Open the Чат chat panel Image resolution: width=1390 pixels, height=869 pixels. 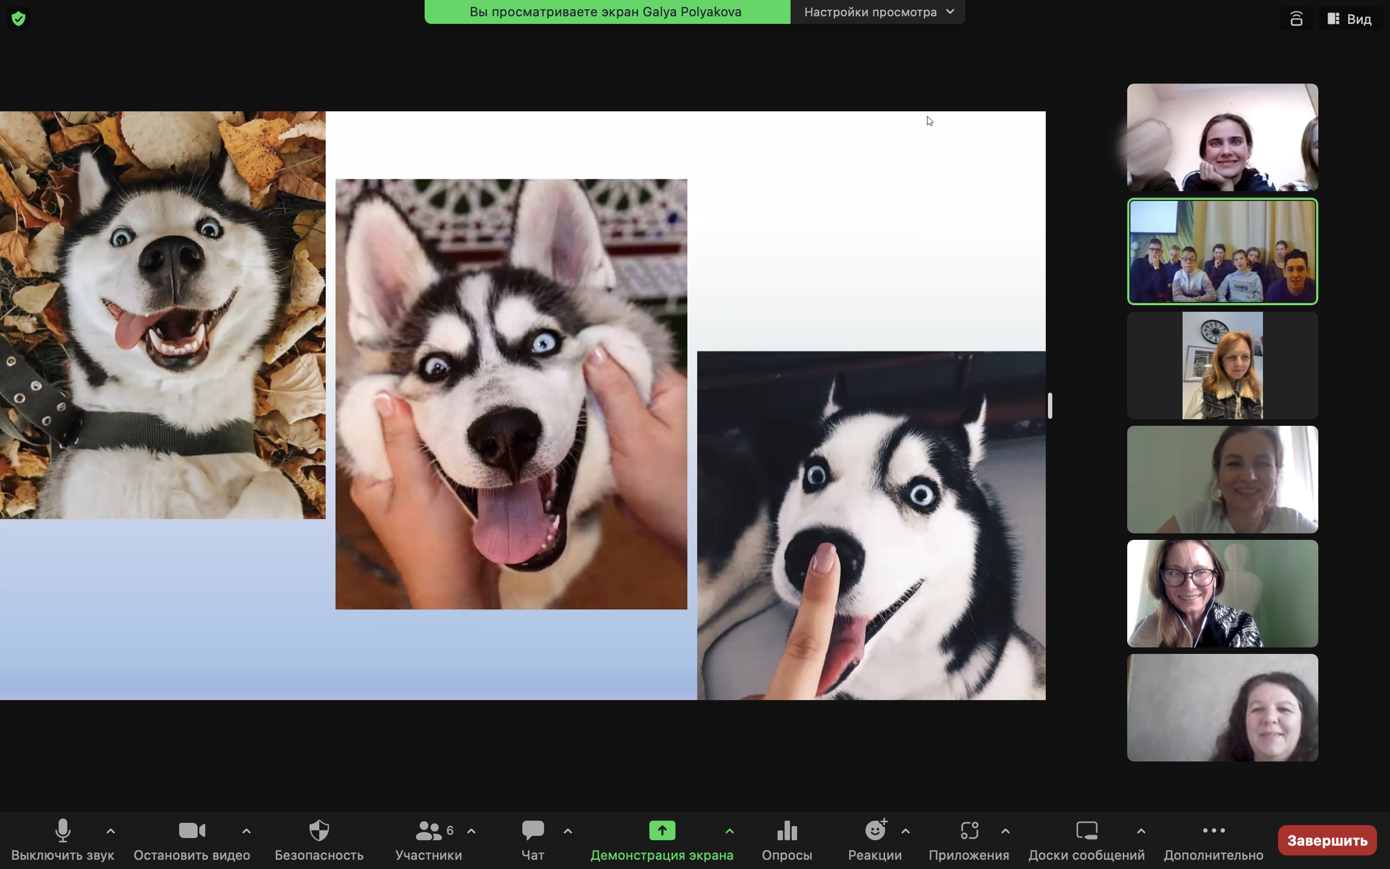533,840
